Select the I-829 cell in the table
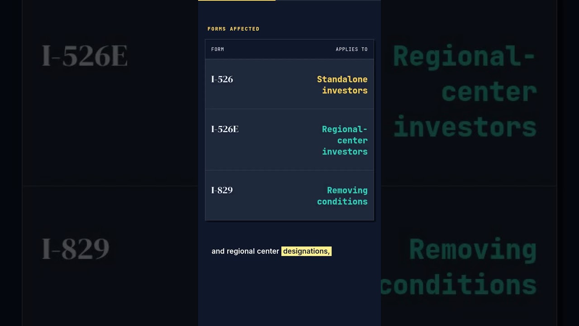This screenshot has width=579, height=326. pos(222,190)
